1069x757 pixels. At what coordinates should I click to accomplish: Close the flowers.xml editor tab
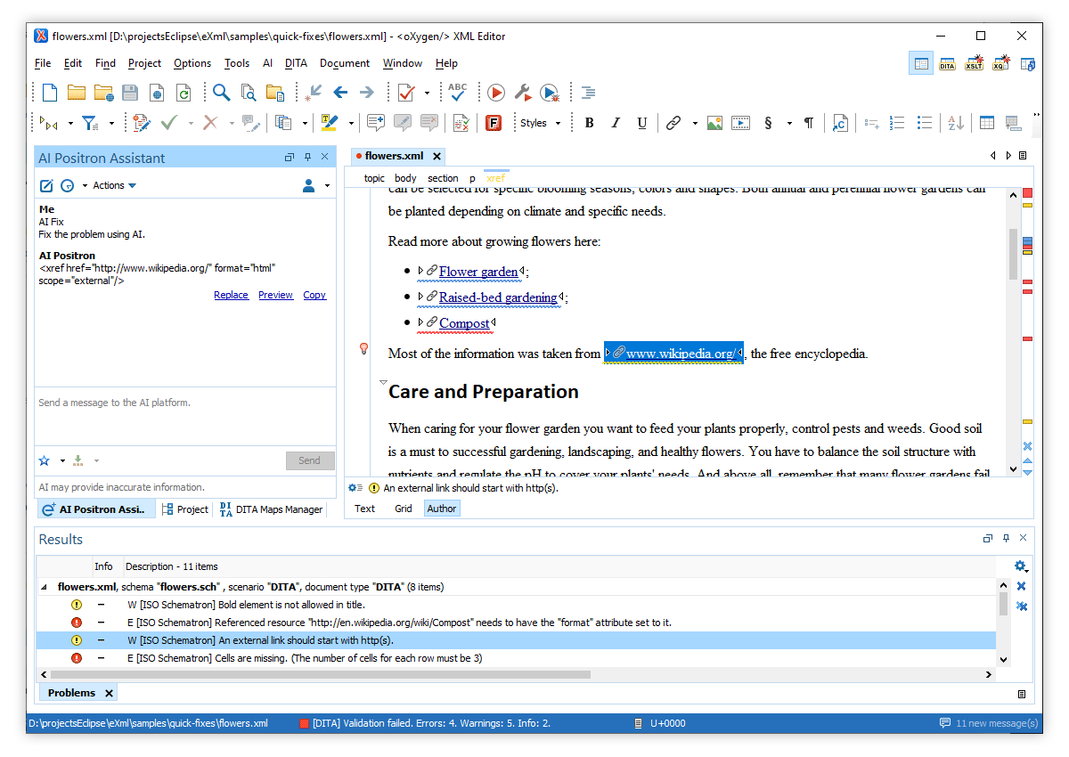coord(437,156)
